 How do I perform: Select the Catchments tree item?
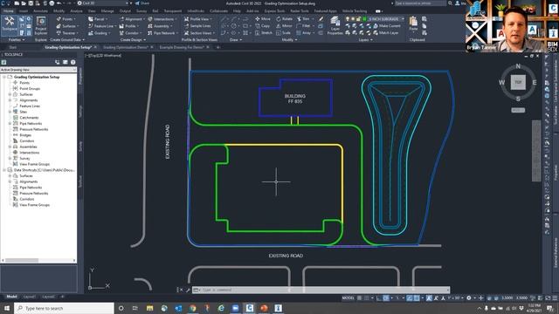29,118
